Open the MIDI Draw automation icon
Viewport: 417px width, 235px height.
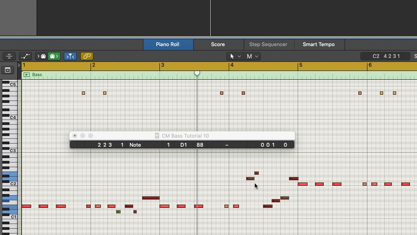point(25,56)
